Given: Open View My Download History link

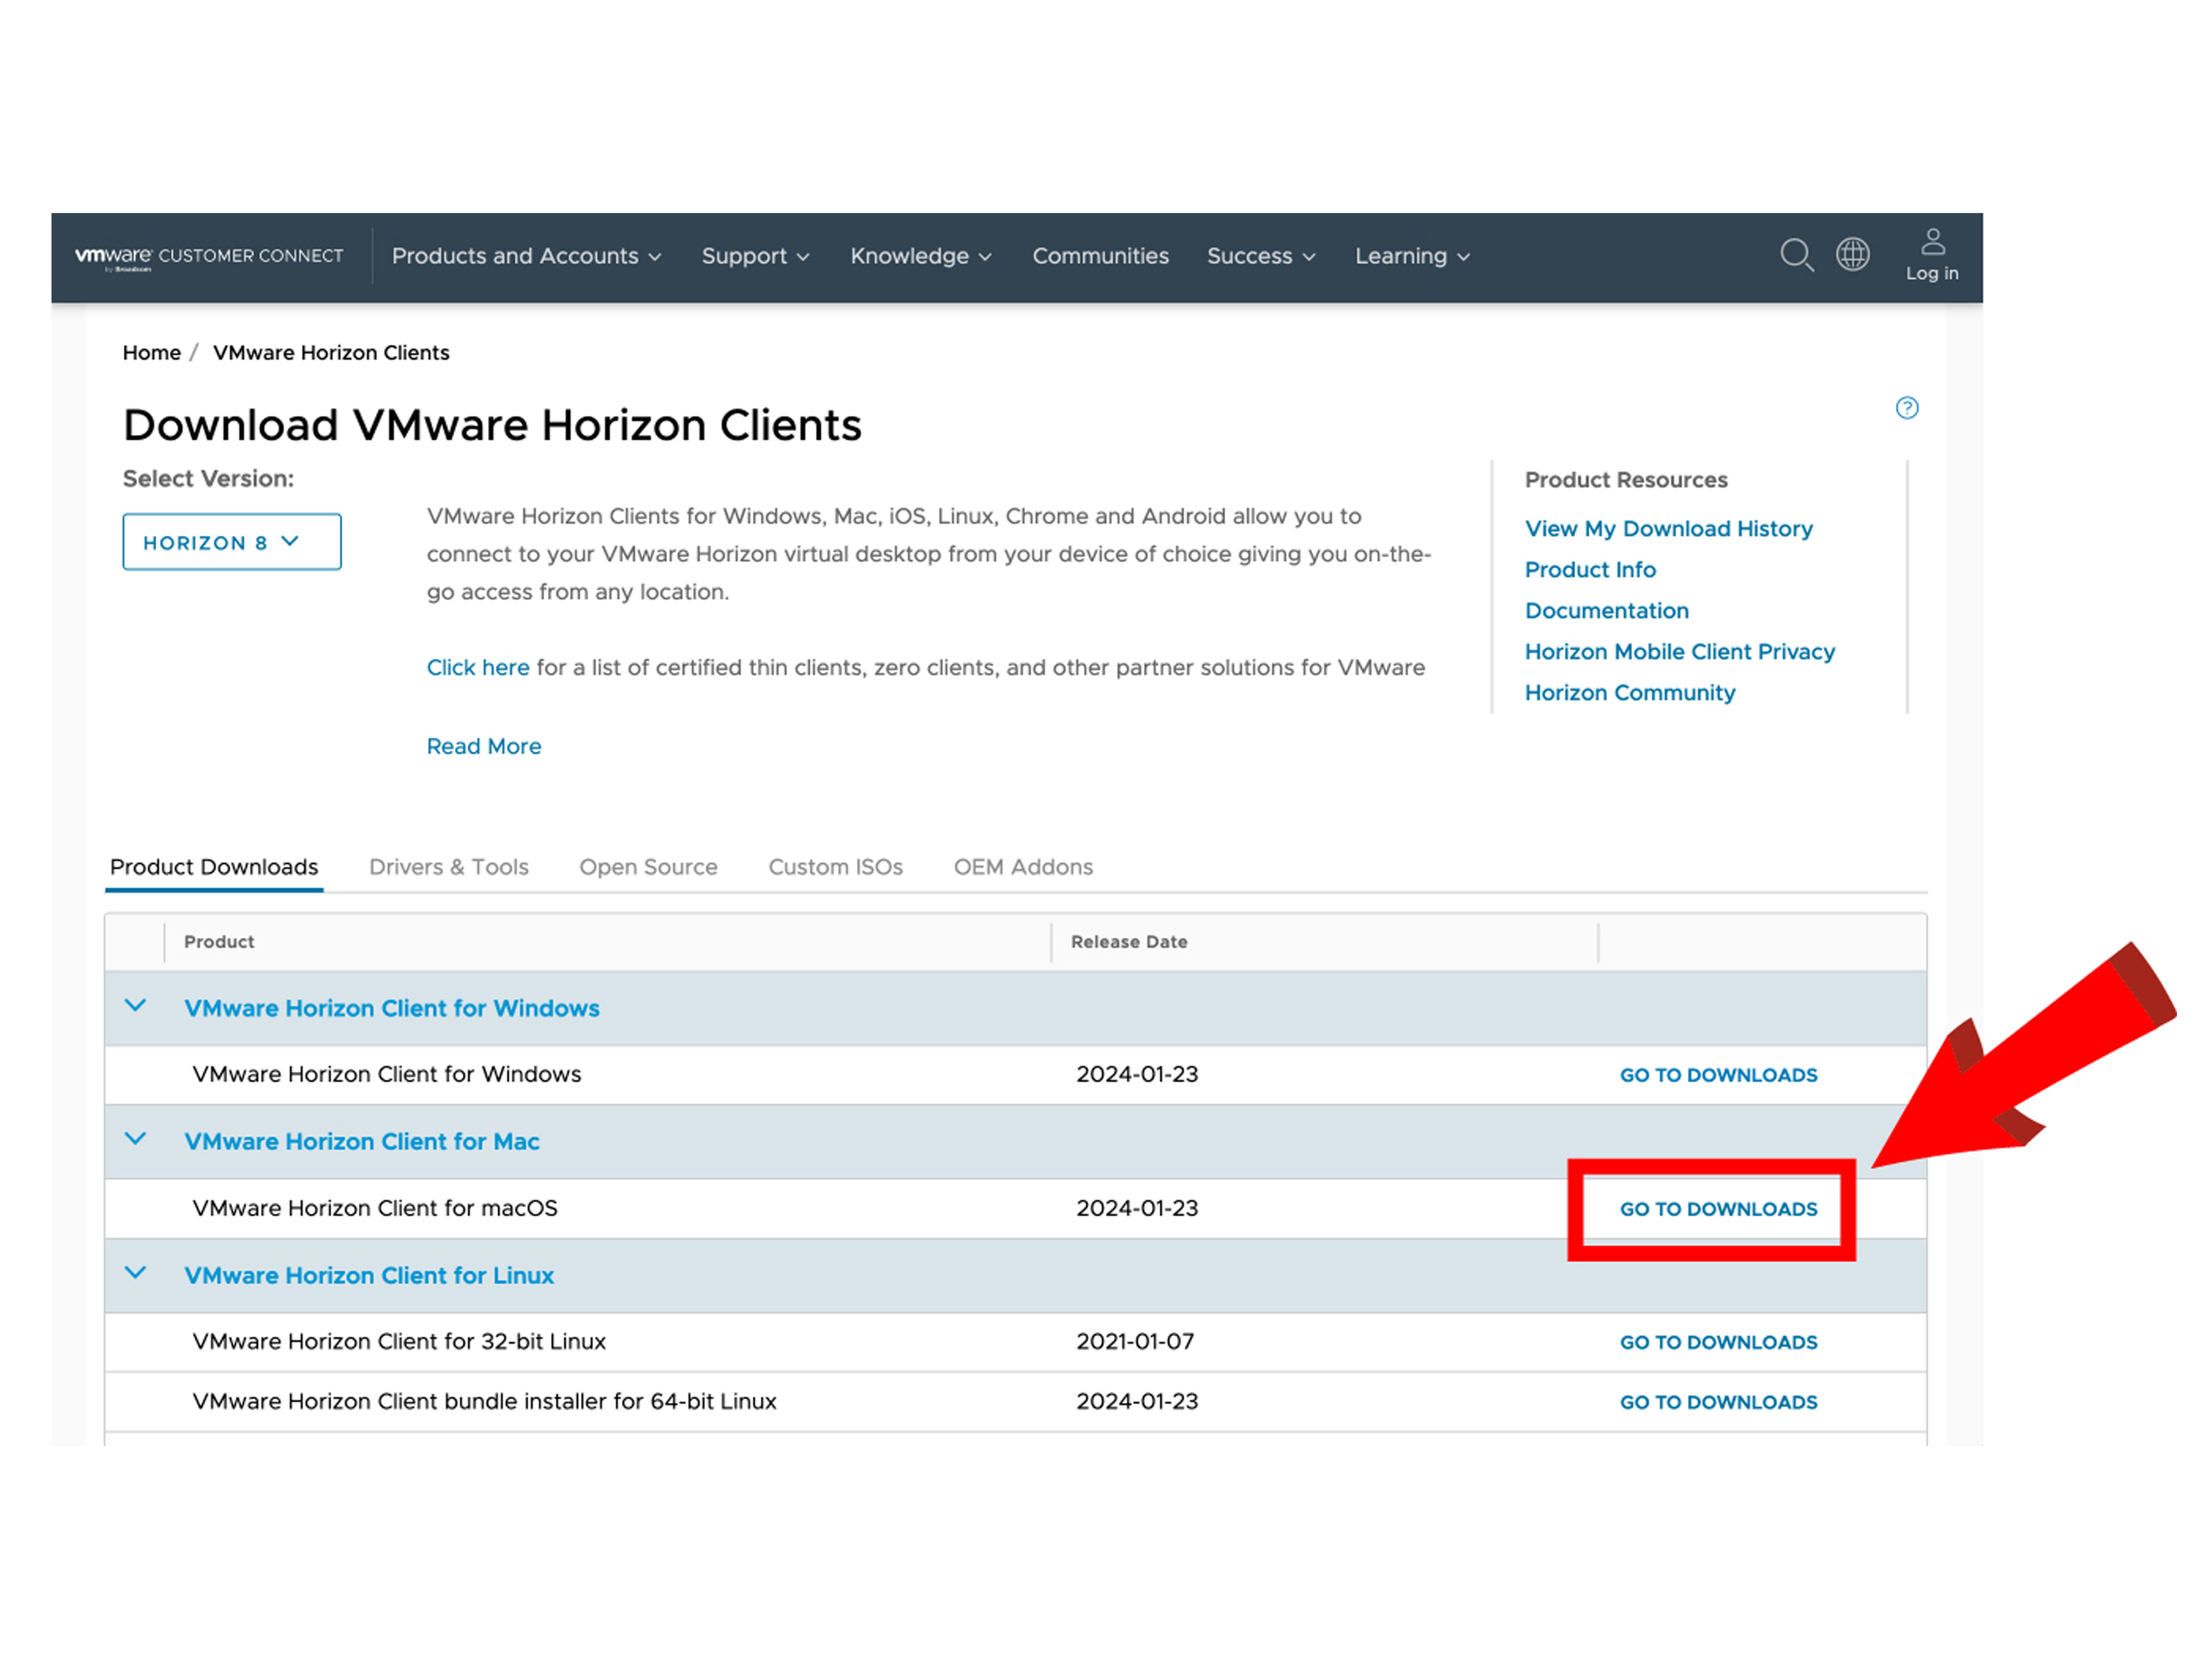Looking at the screenshot, I should [x=1668, y=528].
